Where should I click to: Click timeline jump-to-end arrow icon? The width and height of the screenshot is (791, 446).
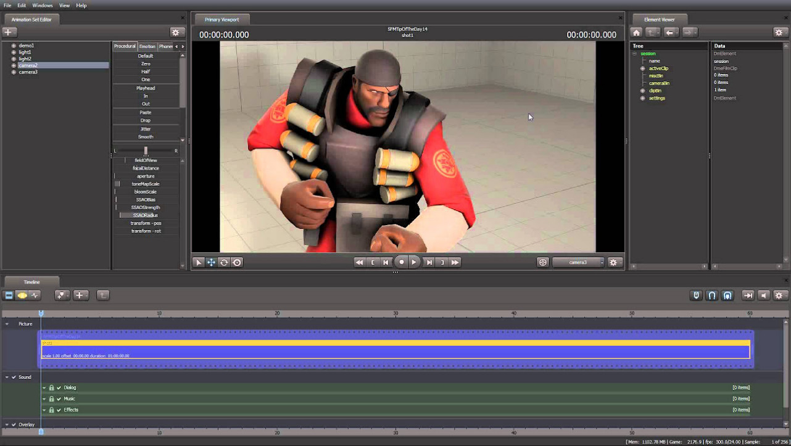748,295
